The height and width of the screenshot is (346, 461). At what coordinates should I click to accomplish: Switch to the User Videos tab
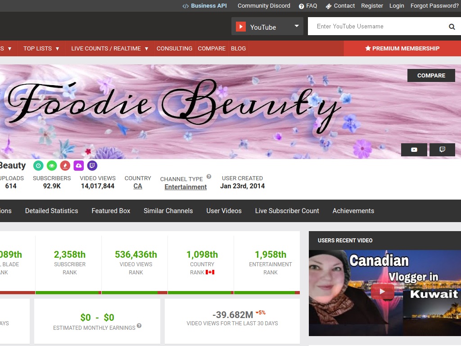(224, 211)
